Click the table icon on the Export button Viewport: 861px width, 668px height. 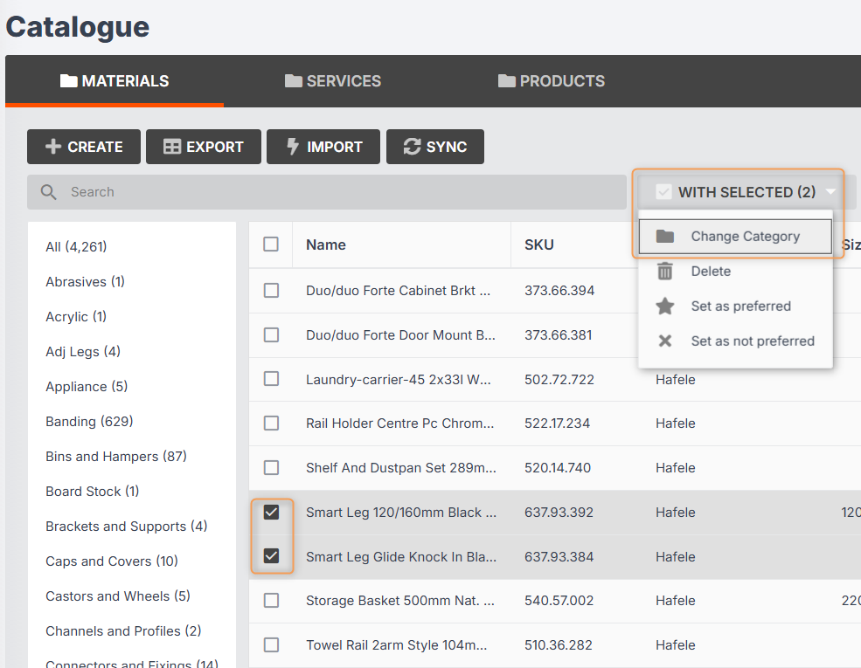172,147
